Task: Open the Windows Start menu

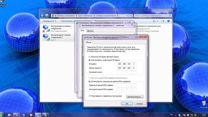Action: [x=1, y=115]
